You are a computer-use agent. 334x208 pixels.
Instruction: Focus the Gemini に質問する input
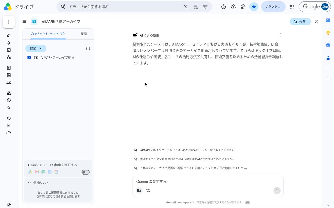click(x=208, y=182)
